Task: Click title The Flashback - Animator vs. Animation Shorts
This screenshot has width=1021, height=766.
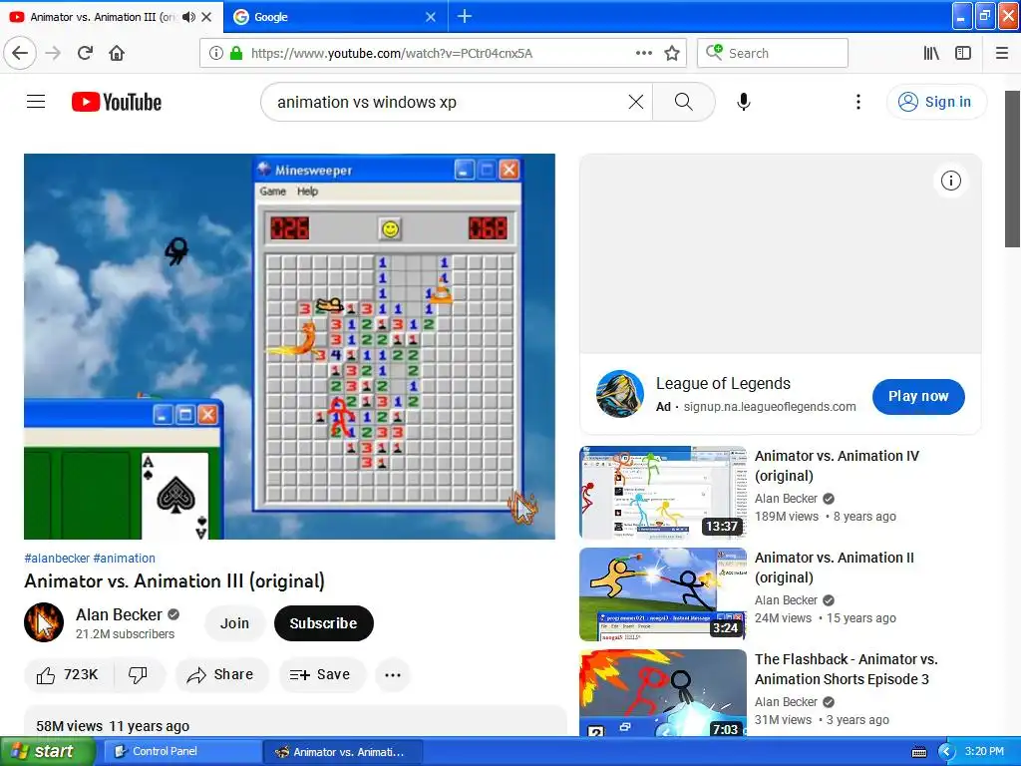Action: (x=847, y=669)
